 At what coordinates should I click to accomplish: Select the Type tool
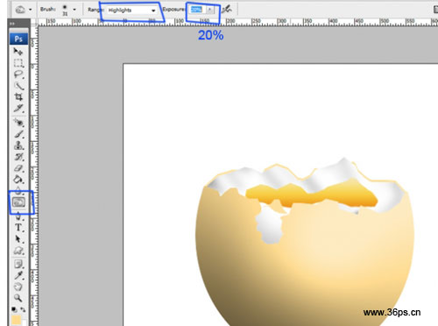click(x=18, y=227)
